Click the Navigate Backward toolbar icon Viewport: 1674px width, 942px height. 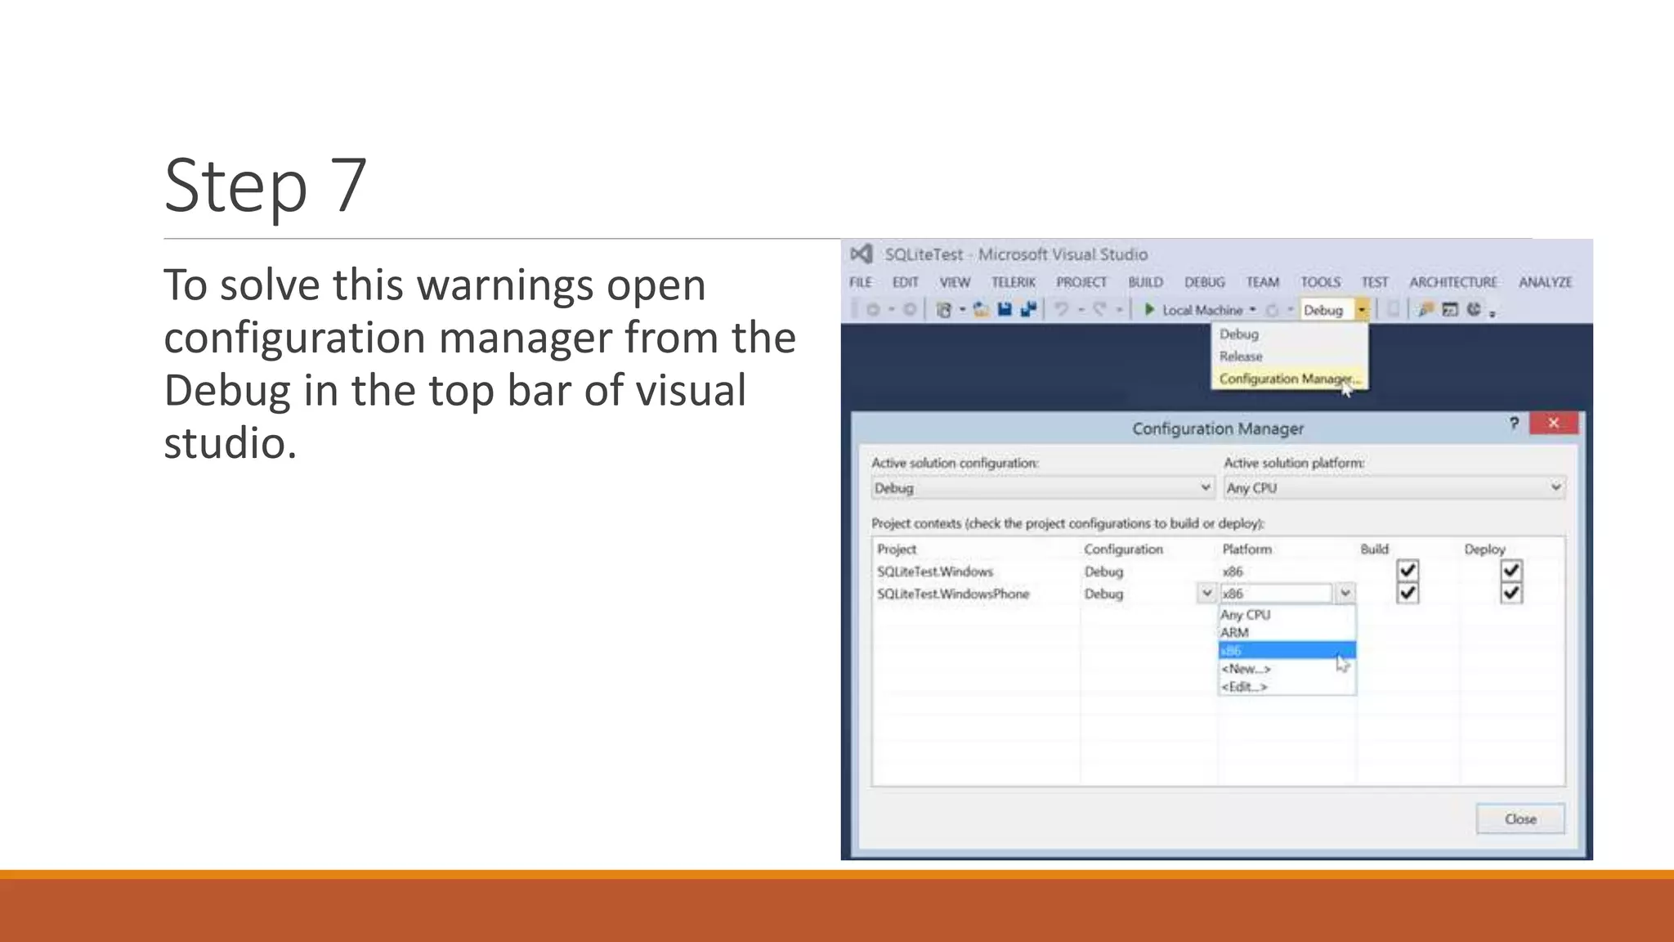873,310
